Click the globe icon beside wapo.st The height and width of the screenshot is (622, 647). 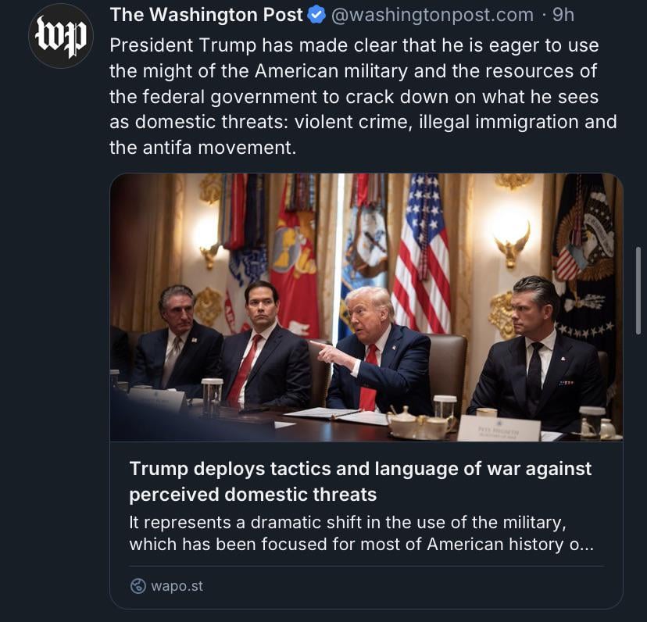coord(138,586)
